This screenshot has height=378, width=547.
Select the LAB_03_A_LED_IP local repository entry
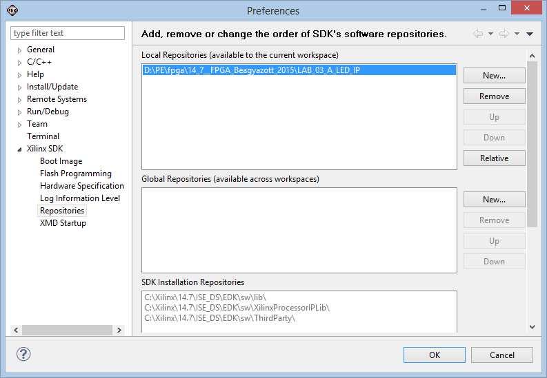(299, 70)
